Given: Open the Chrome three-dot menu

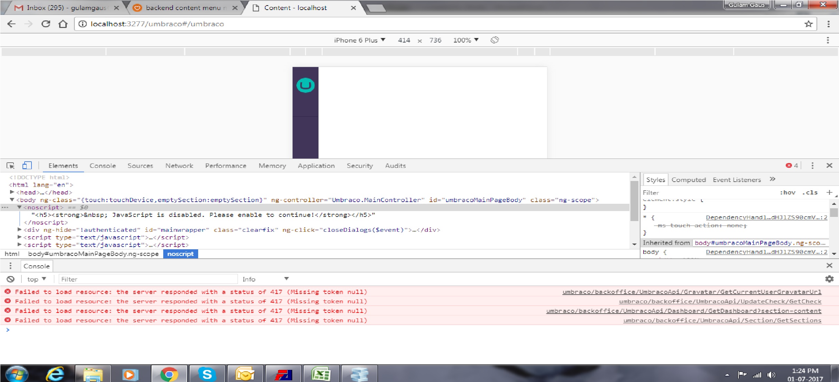Looking at the screenshot, I should [828, 24].
